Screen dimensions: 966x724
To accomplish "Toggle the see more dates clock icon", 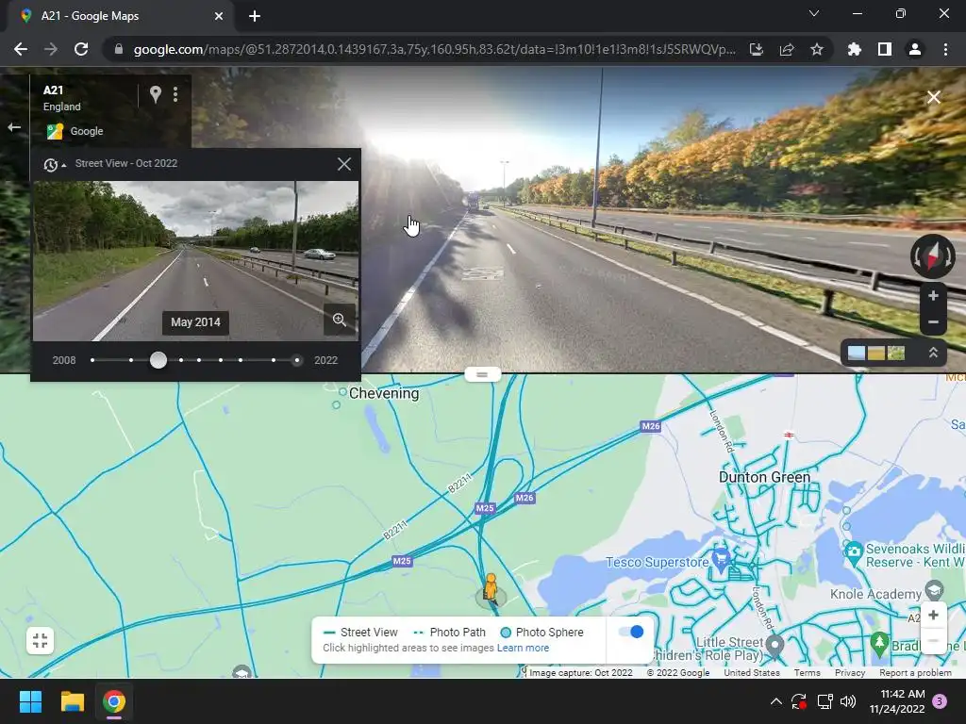I will coord(54,164).
